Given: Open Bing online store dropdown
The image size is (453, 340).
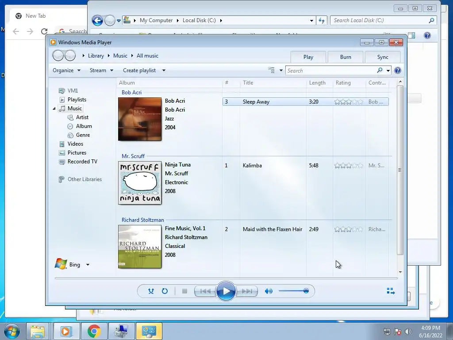Looking at the screenshot, I should (88, 265).
